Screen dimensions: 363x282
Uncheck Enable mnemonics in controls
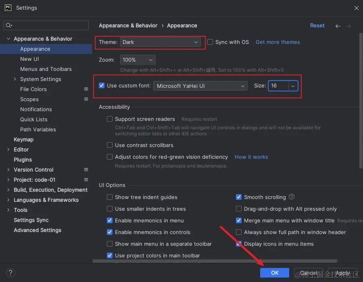coord(109,232)
